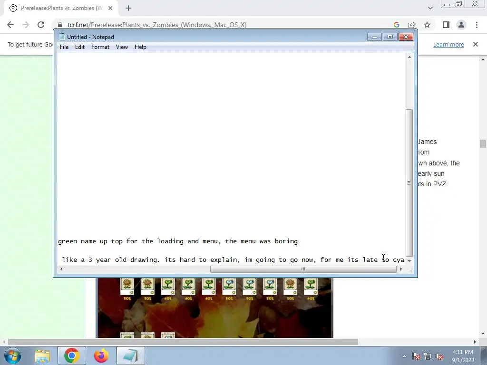Go back using Chrome's back arrow

pos(10,25)
